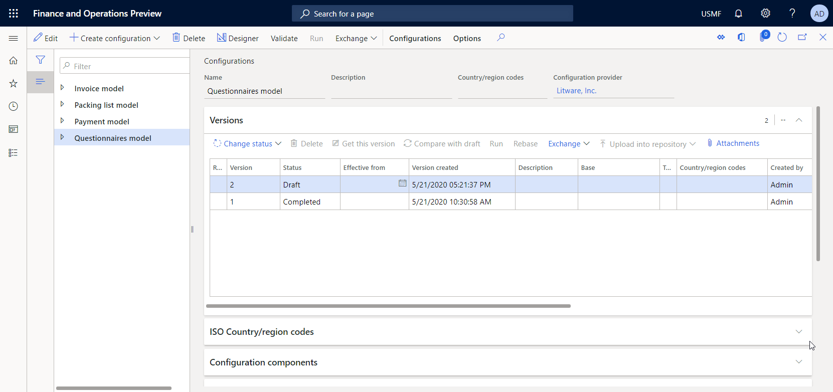Click the Attachments button
Viewport: 833px width, 392px height.
pos(733,143)
